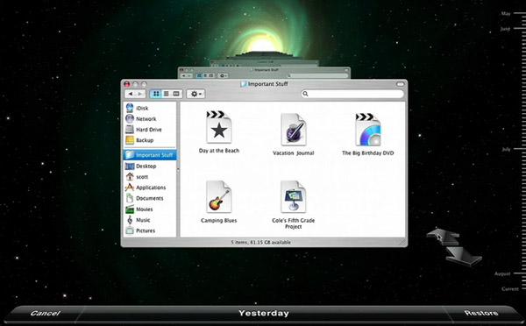Open the gear Action menu dropdown

pos(195,94)
